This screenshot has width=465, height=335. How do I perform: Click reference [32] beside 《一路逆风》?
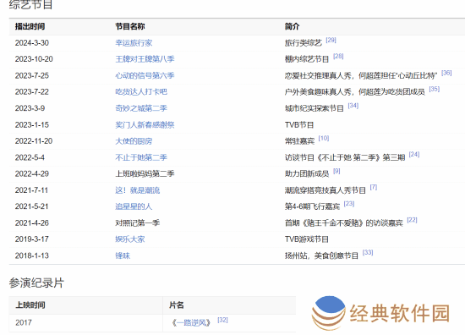click(222, 320)
